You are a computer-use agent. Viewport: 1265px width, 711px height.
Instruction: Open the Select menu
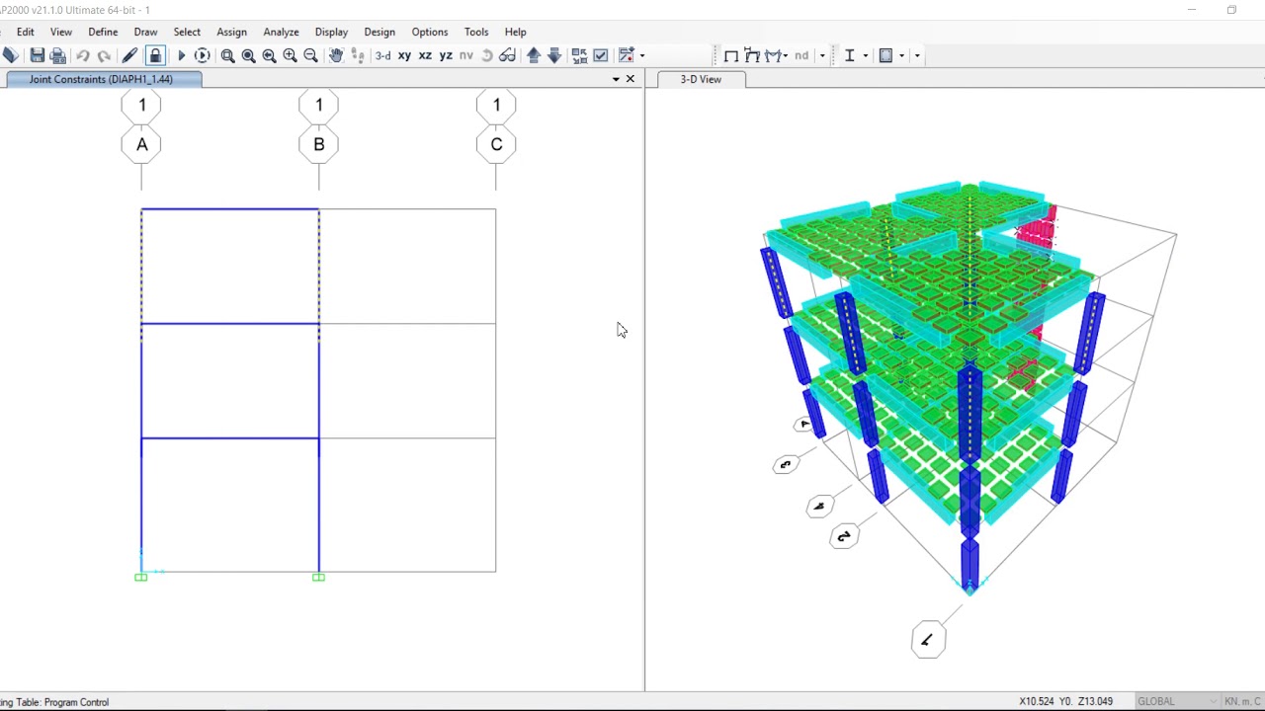coord(187,32)
